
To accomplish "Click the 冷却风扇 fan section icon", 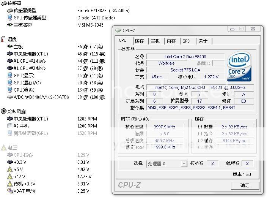I will [3, 111].
